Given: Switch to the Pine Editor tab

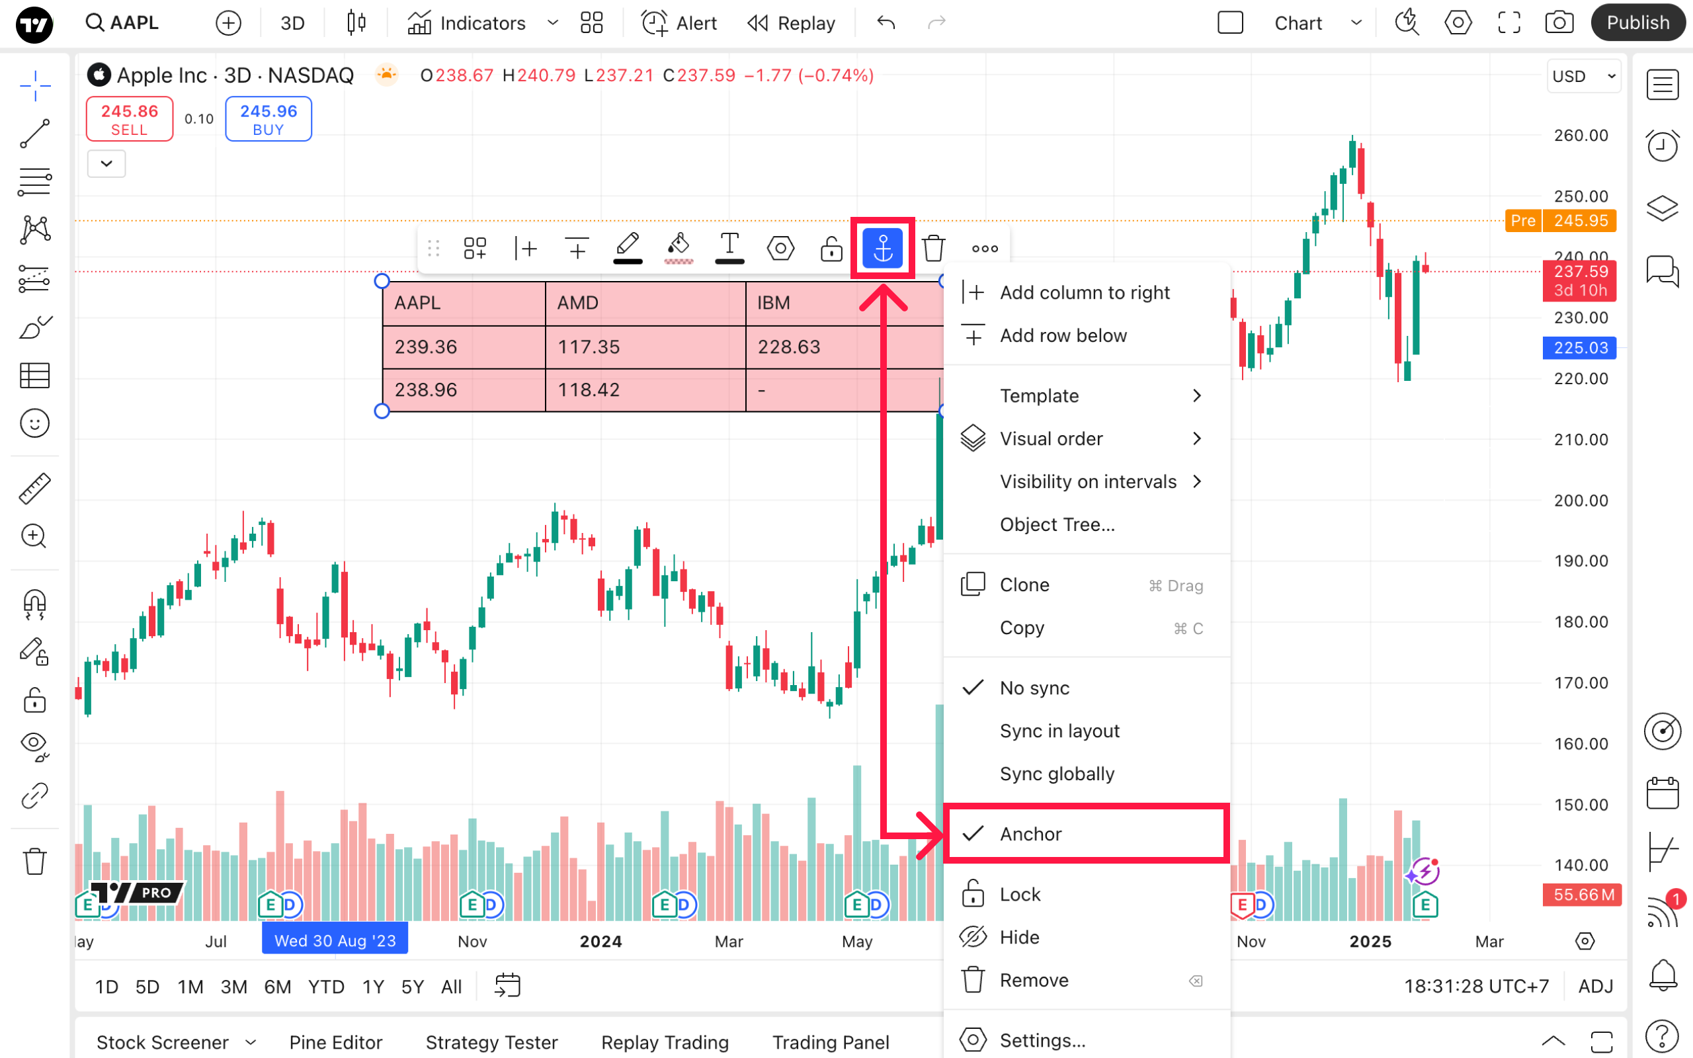Looking at the screenshot, I should point(335,1042).
